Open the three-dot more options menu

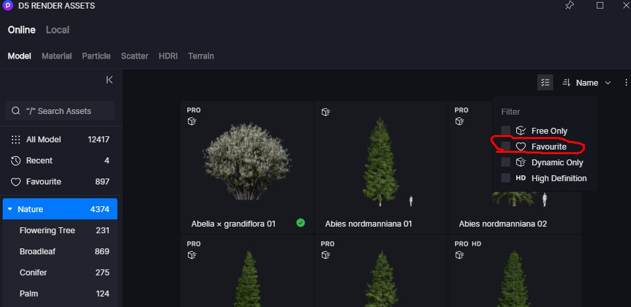[x=626, y=82]
